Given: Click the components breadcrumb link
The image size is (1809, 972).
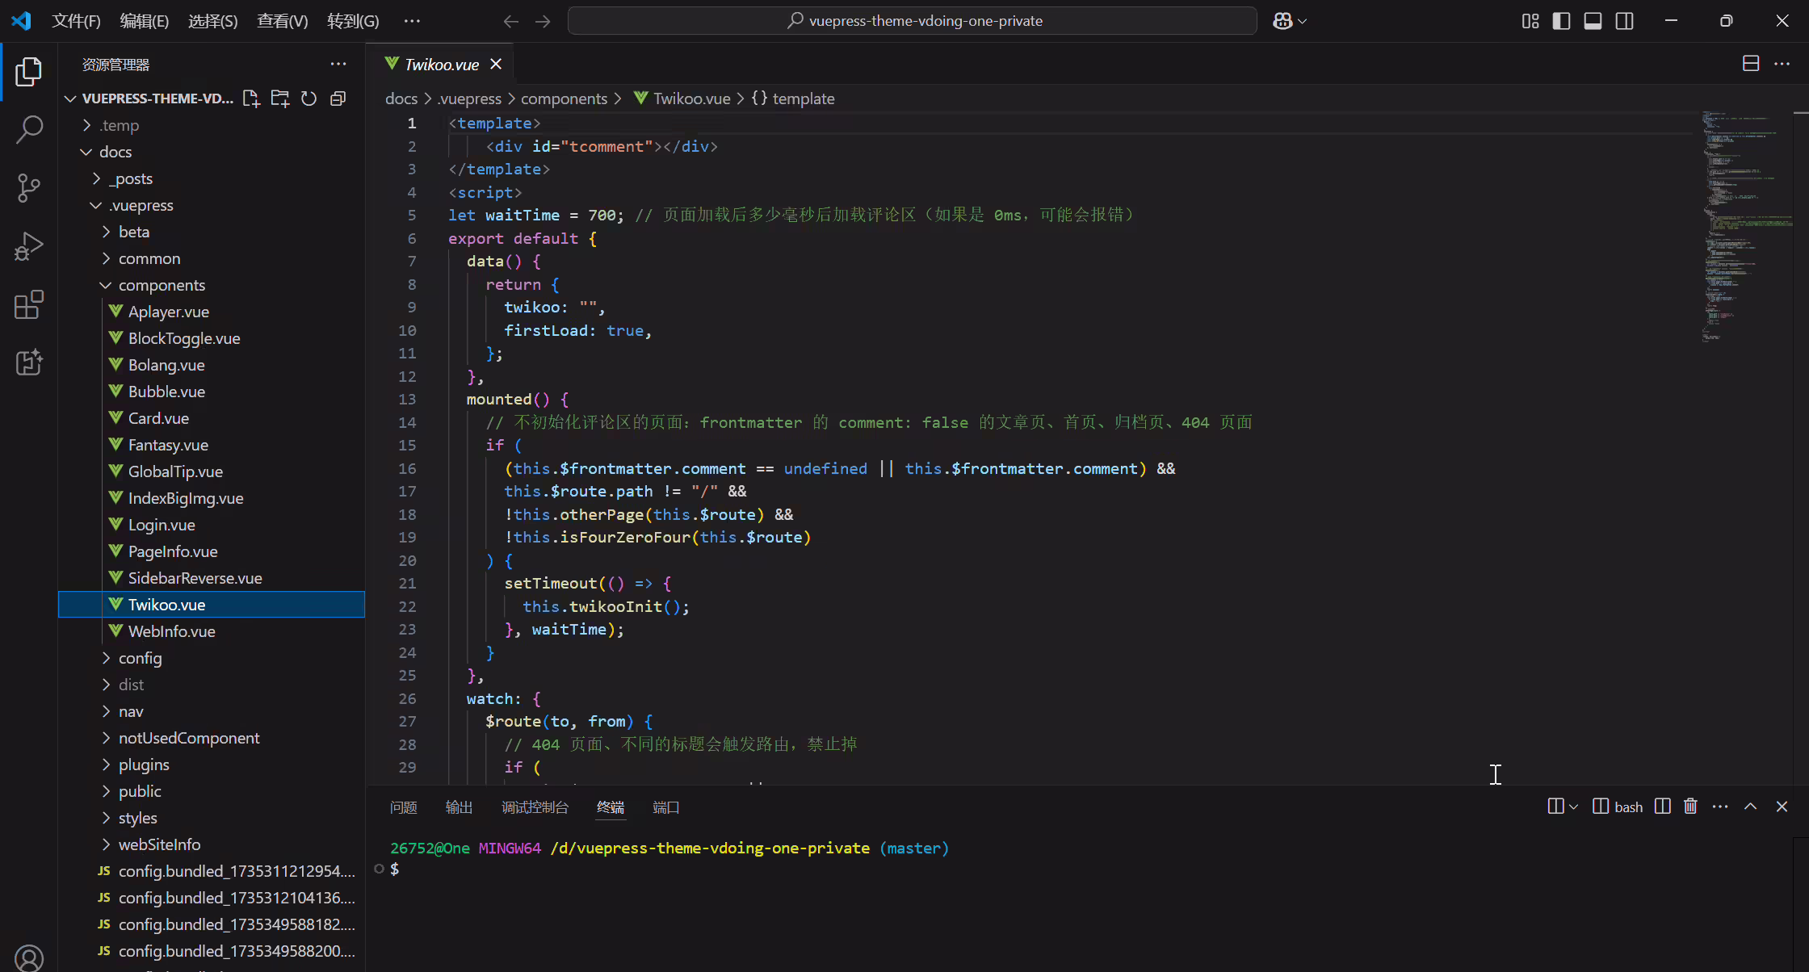Looking at the screenshot, I should (564, 98).
